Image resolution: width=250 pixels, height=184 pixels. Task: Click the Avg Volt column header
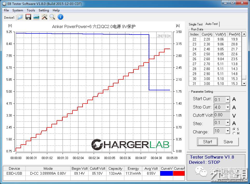(151, 168)
